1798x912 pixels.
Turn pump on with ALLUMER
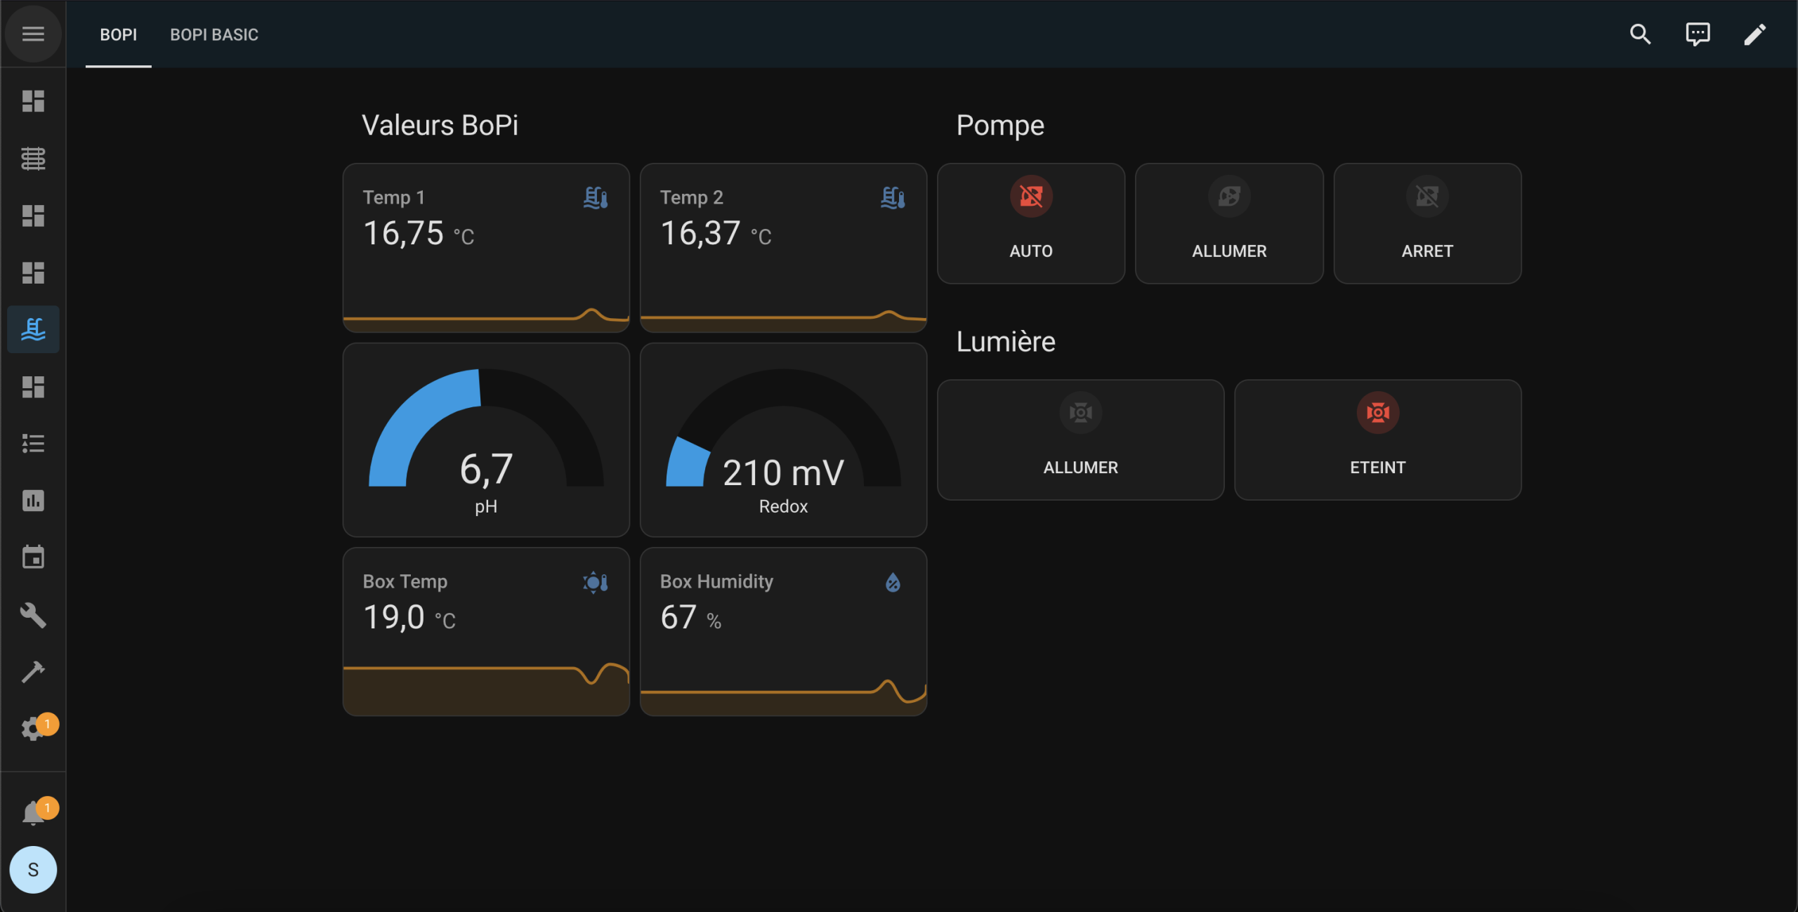coord(1228,223)
